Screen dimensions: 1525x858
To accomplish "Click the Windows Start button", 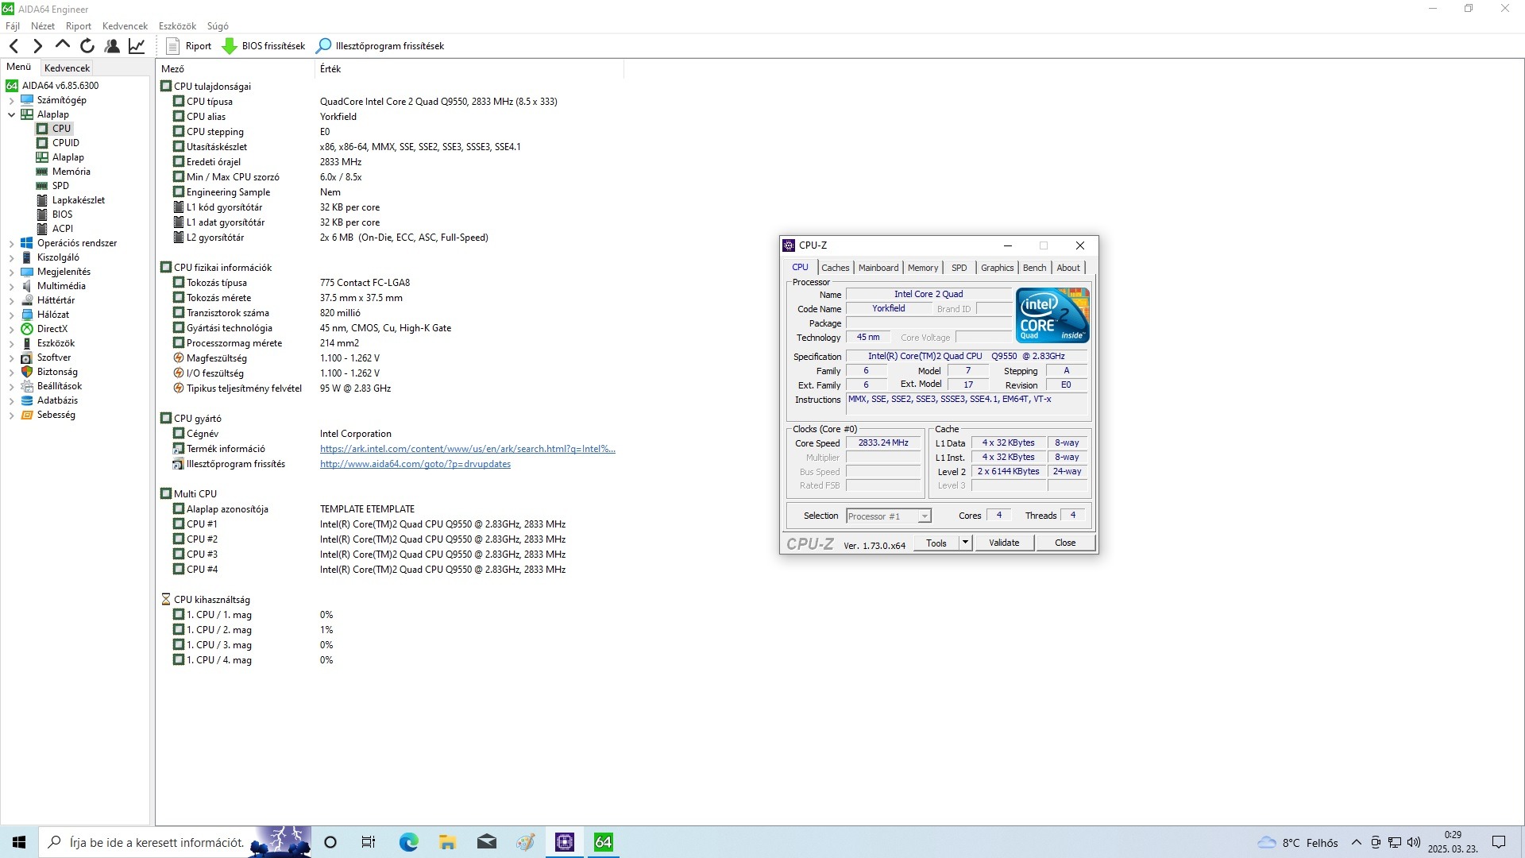I will point(19,842).
